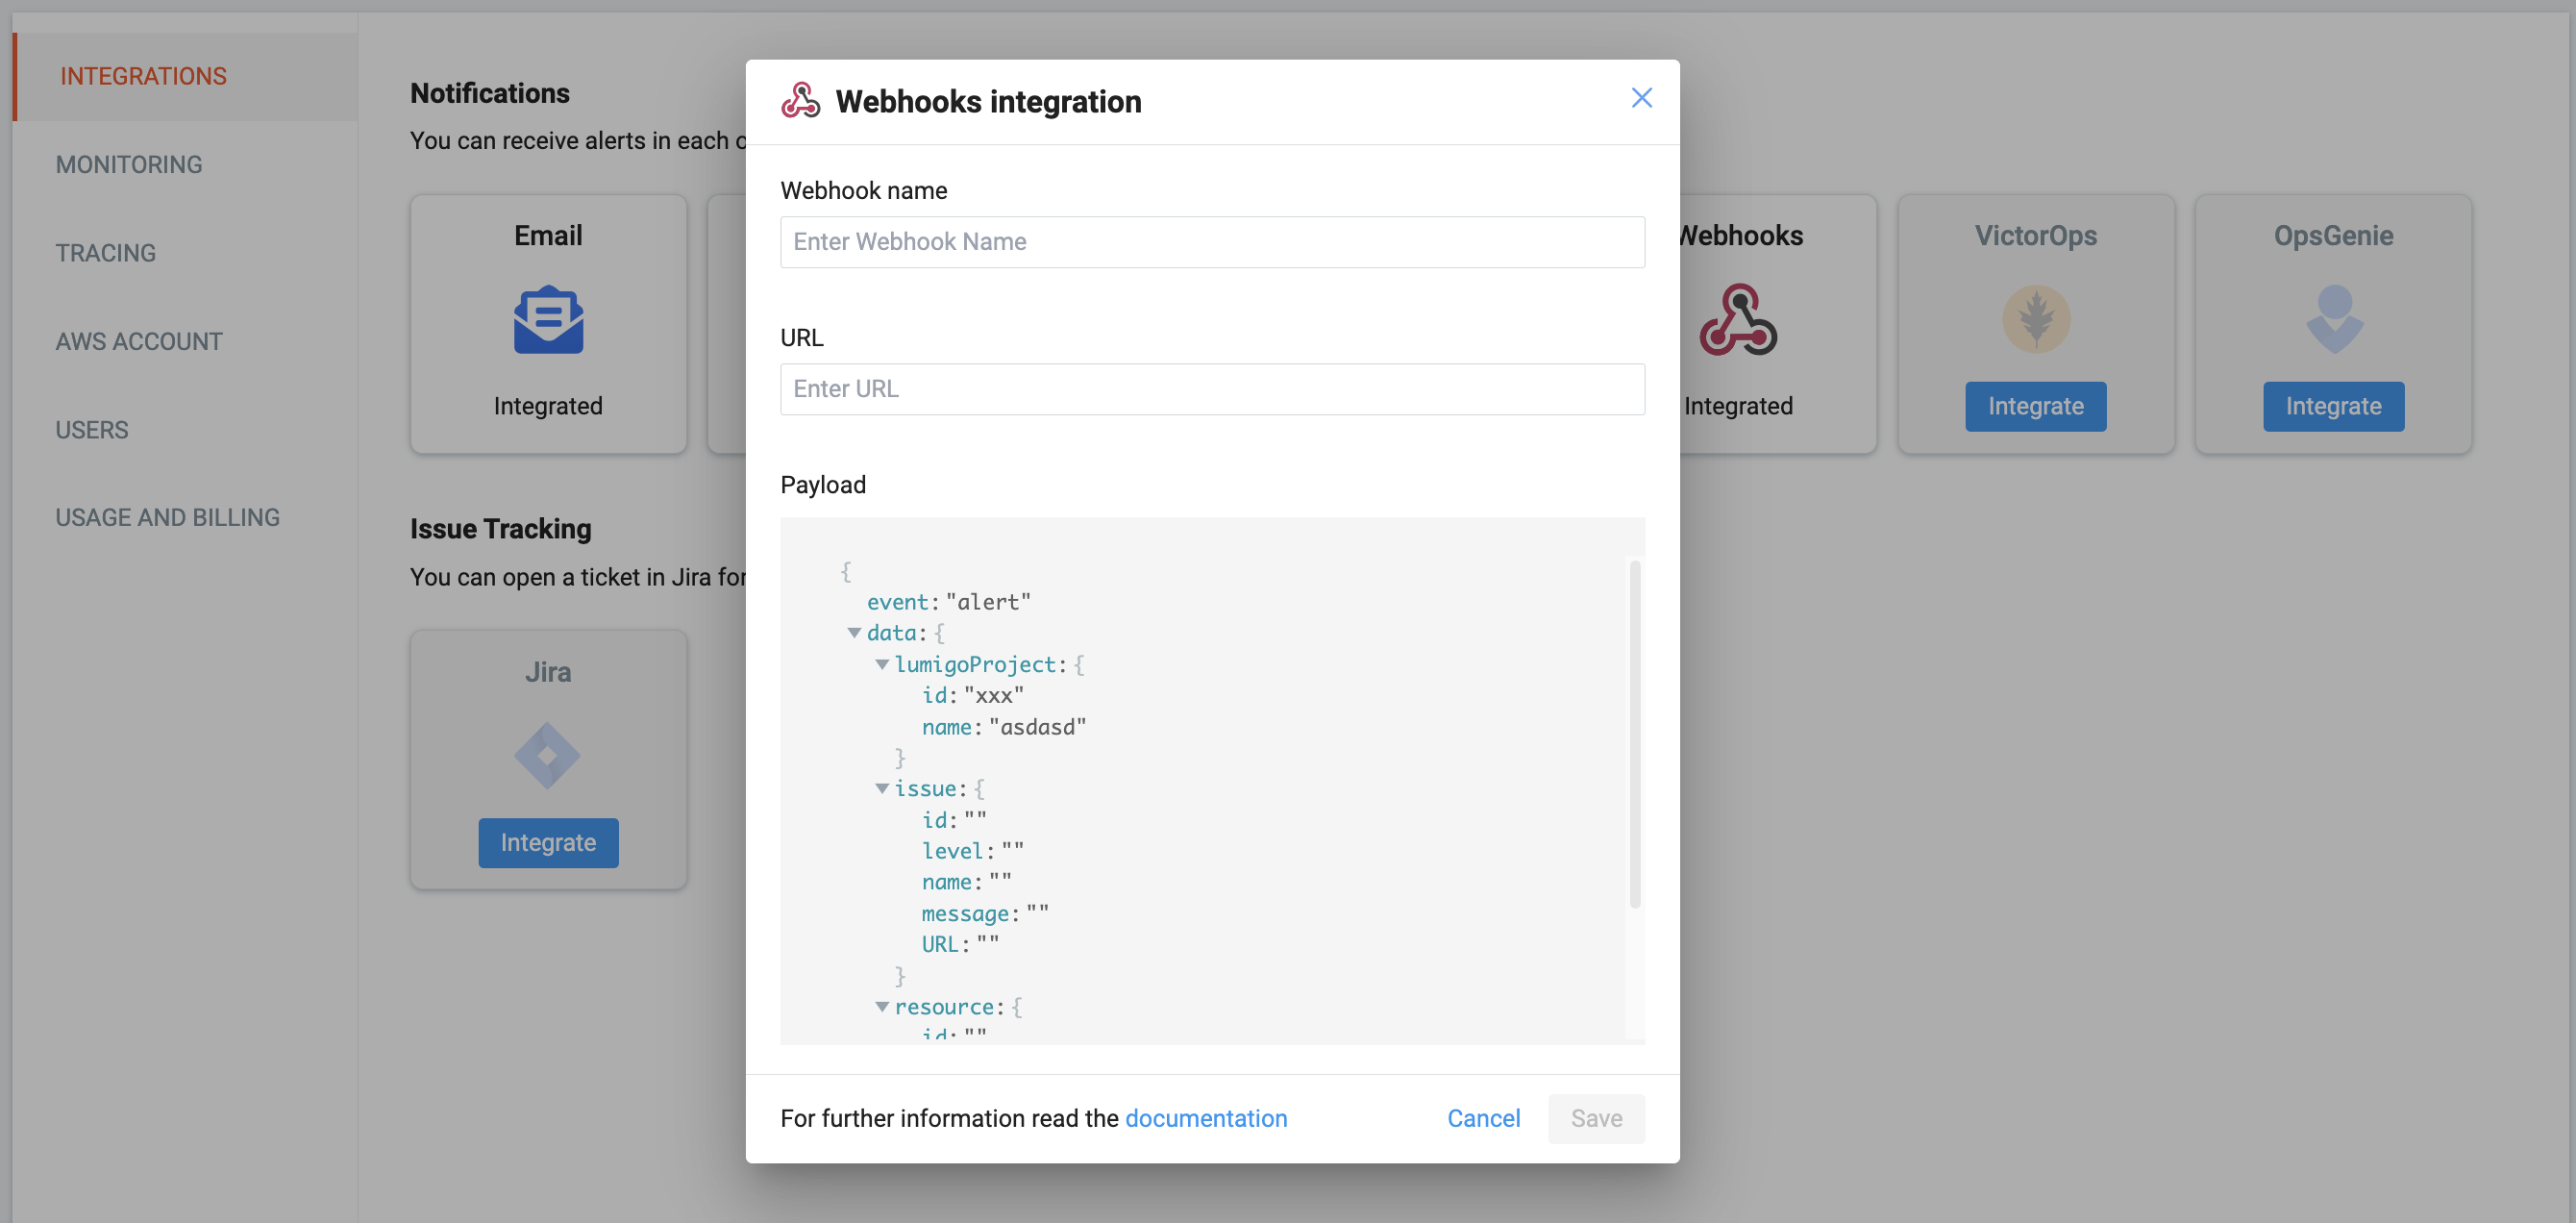2576x1223 pixels.
Task: Click the OpsGenie person icon
Action: coord(2333,320)
